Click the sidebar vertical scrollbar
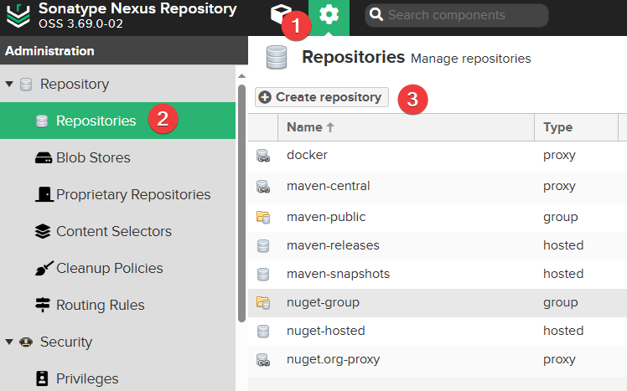Image resolution: width=627 pixels, height=391 pixels. tap(242, 201)
